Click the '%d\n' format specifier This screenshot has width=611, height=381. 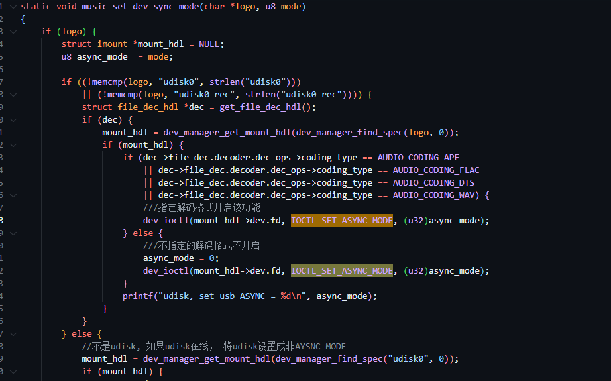pos(291,296)
